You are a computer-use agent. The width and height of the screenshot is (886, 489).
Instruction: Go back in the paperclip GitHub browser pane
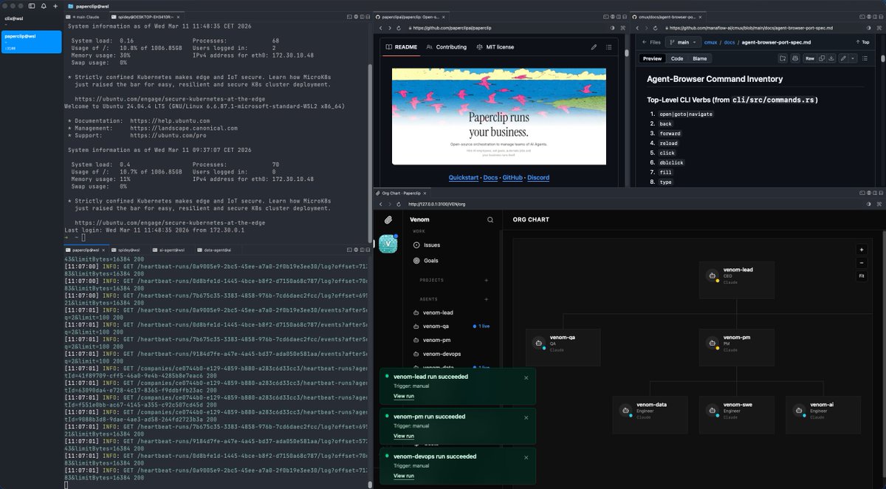[x=380, y=28]
